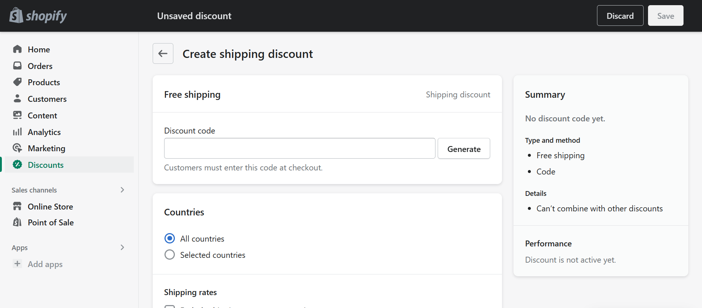Click the Analytics bar chart icon
Screen dimensions: 702x308
17,132
